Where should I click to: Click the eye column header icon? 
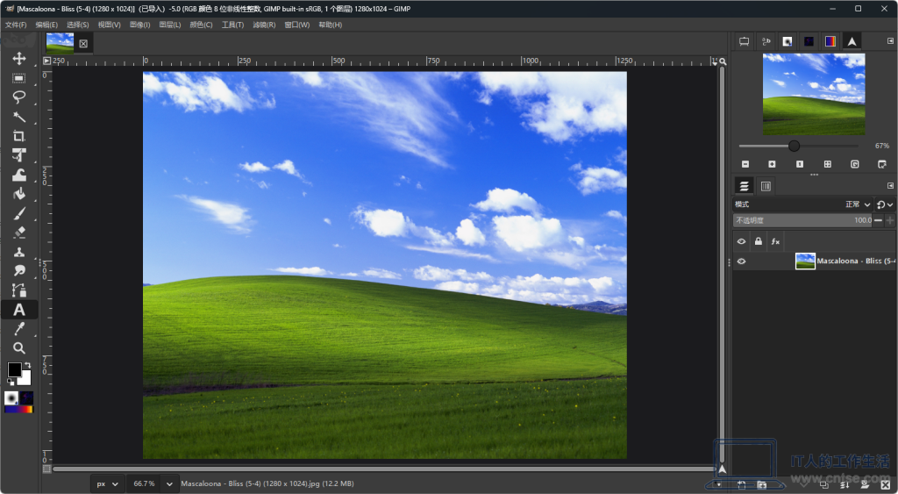pyautogui.click(x=741, y=241)
